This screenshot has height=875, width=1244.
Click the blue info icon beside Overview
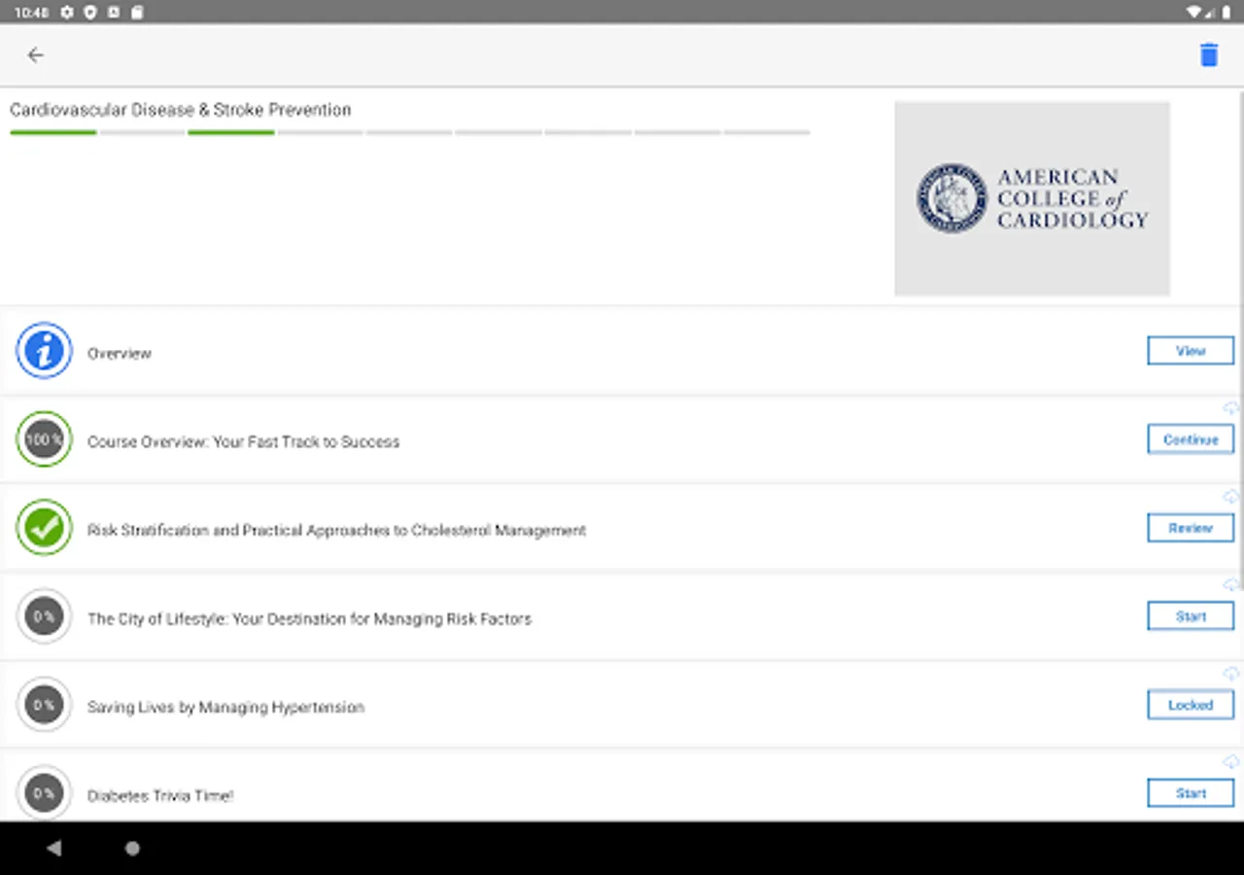44,351
